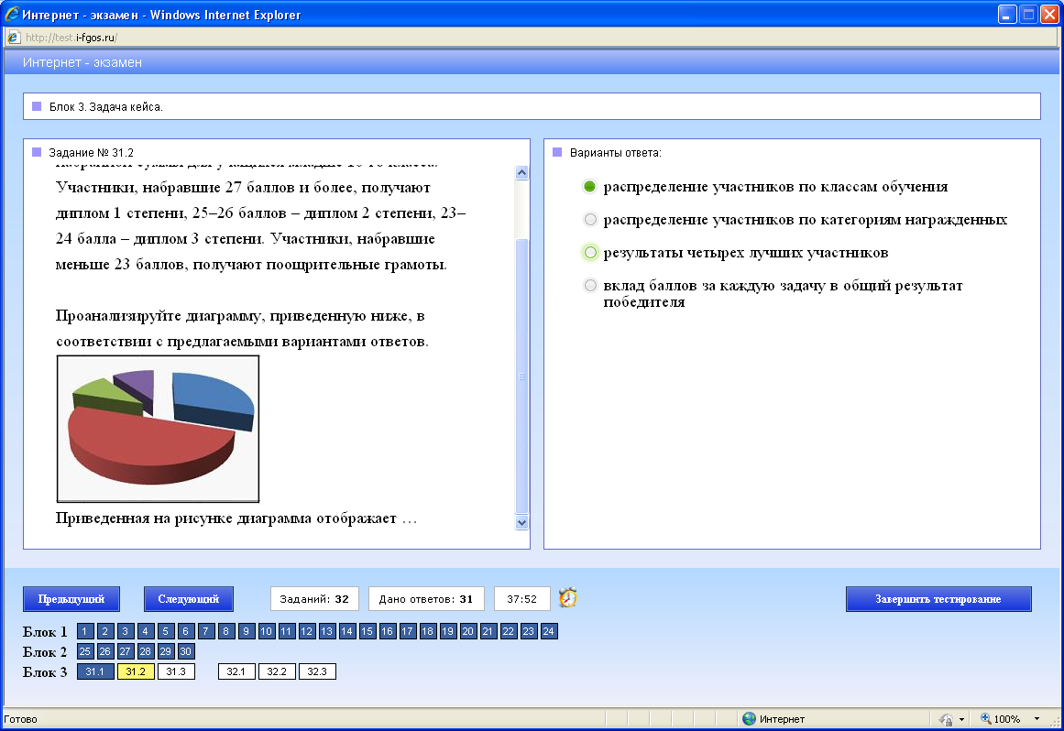Open task 32.1
The height and width of the screenshot is (731, 1064).
[236, 672]
